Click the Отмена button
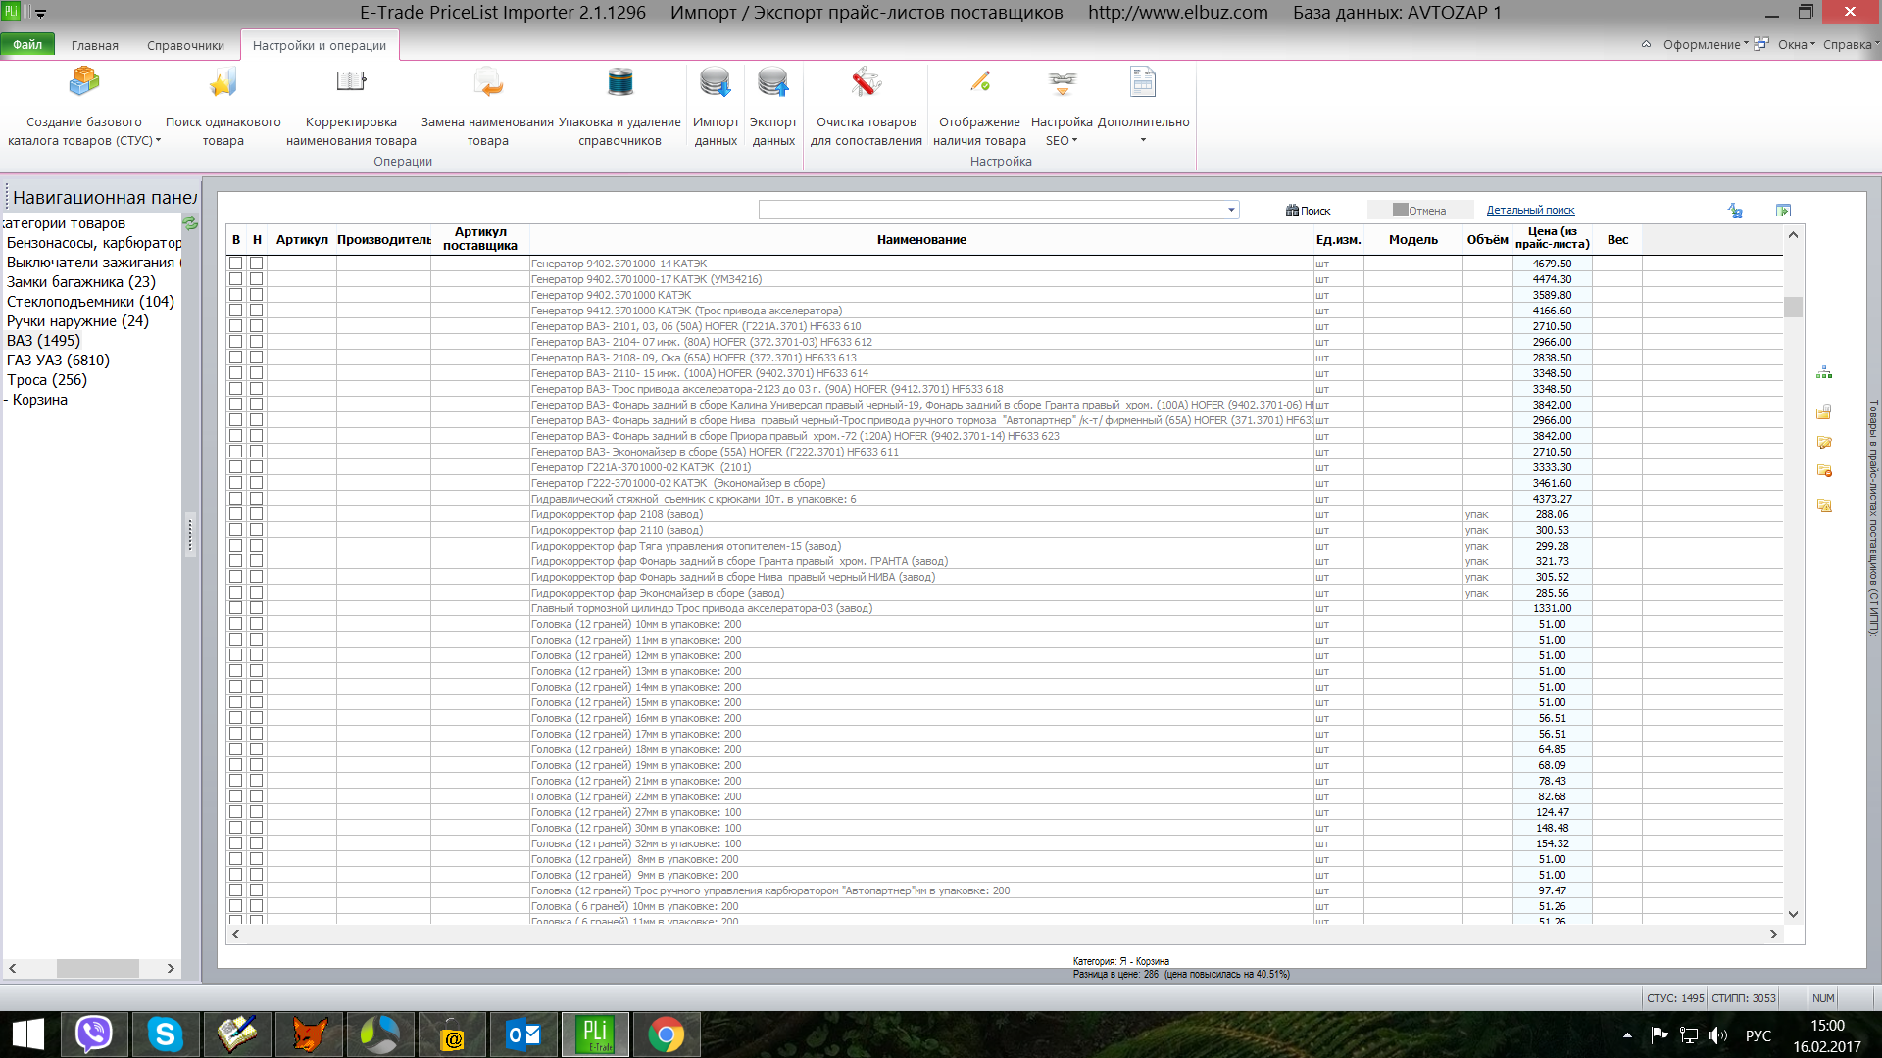 tap(1420, 210)
